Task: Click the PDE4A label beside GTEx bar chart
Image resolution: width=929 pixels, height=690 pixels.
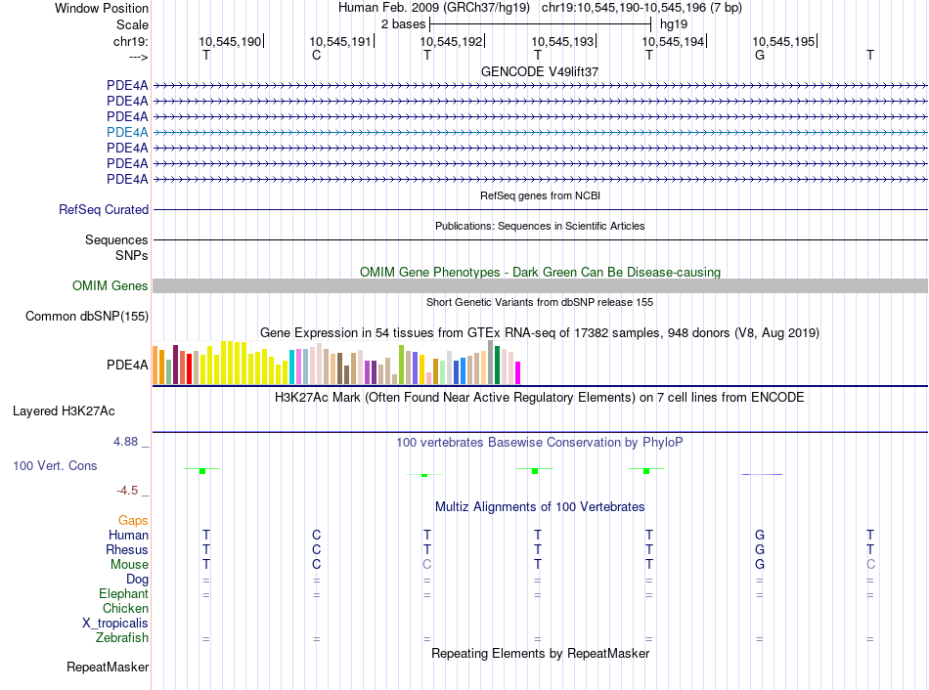Action: 127,366
